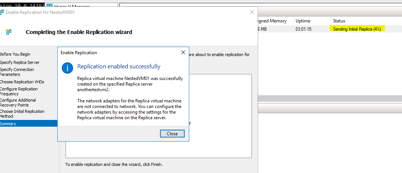
Task: Click the horizontal scrollbar under VM list
Action: point(330,98)
